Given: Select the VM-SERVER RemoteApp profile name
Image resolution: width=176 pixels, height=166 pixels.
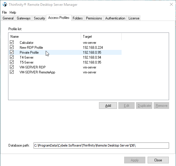Looking at the screenshot, I should (x=37, y=72).
